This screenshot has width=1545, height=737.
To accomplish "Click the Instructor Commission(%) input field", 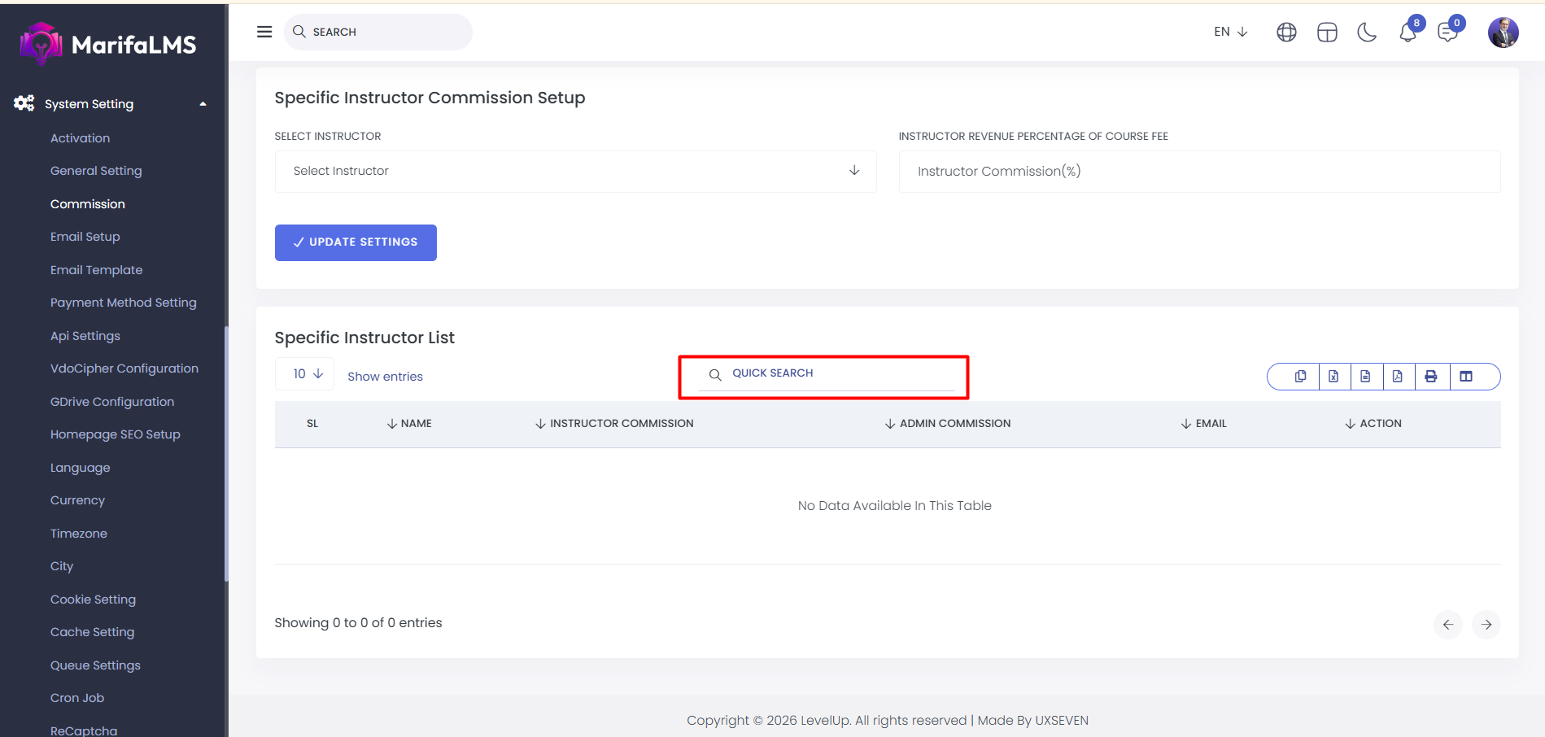I will click(1198, 172).
